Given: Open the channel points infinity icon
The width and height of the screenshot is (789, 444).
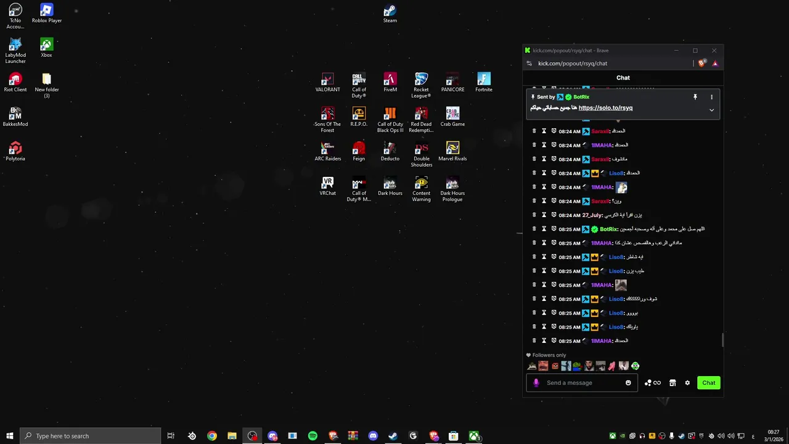Looking at the screenshot, I should pyautogui.click(x=657, y=383).
